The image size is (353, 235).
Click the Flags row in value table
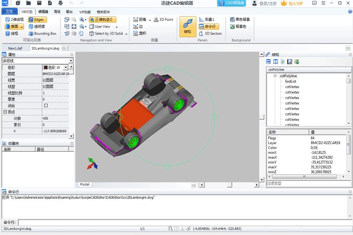[306, 138]
